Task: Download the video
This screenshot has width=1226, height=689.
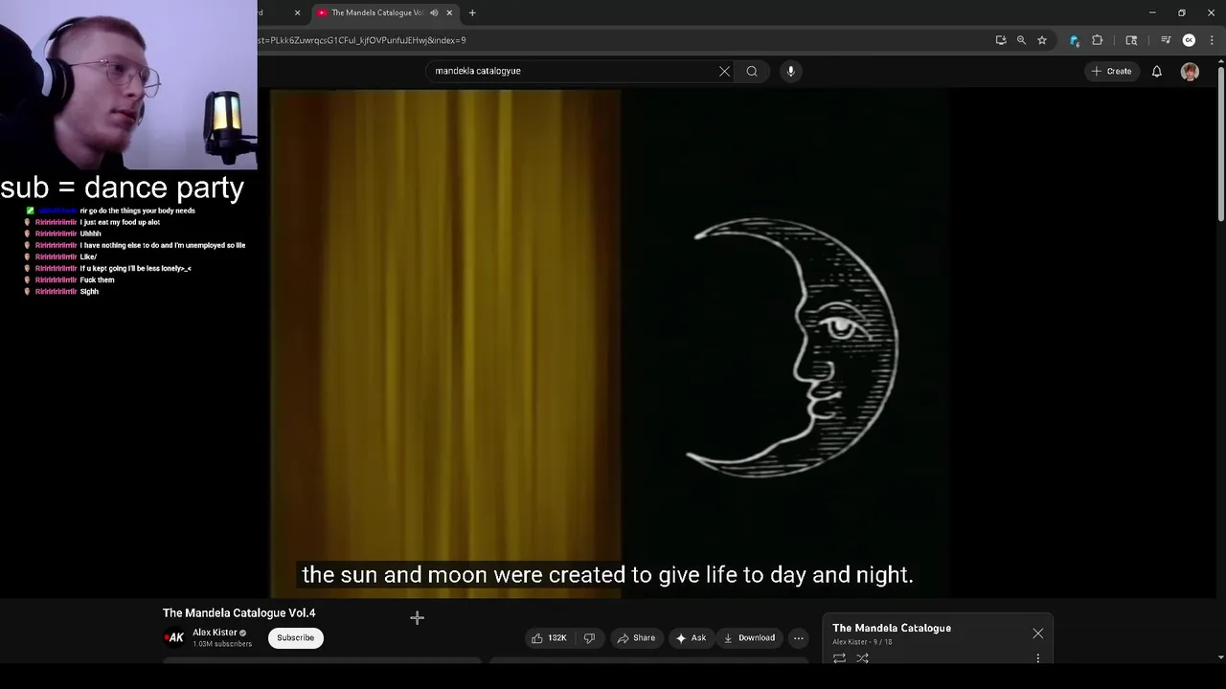Action: point(749,638)
